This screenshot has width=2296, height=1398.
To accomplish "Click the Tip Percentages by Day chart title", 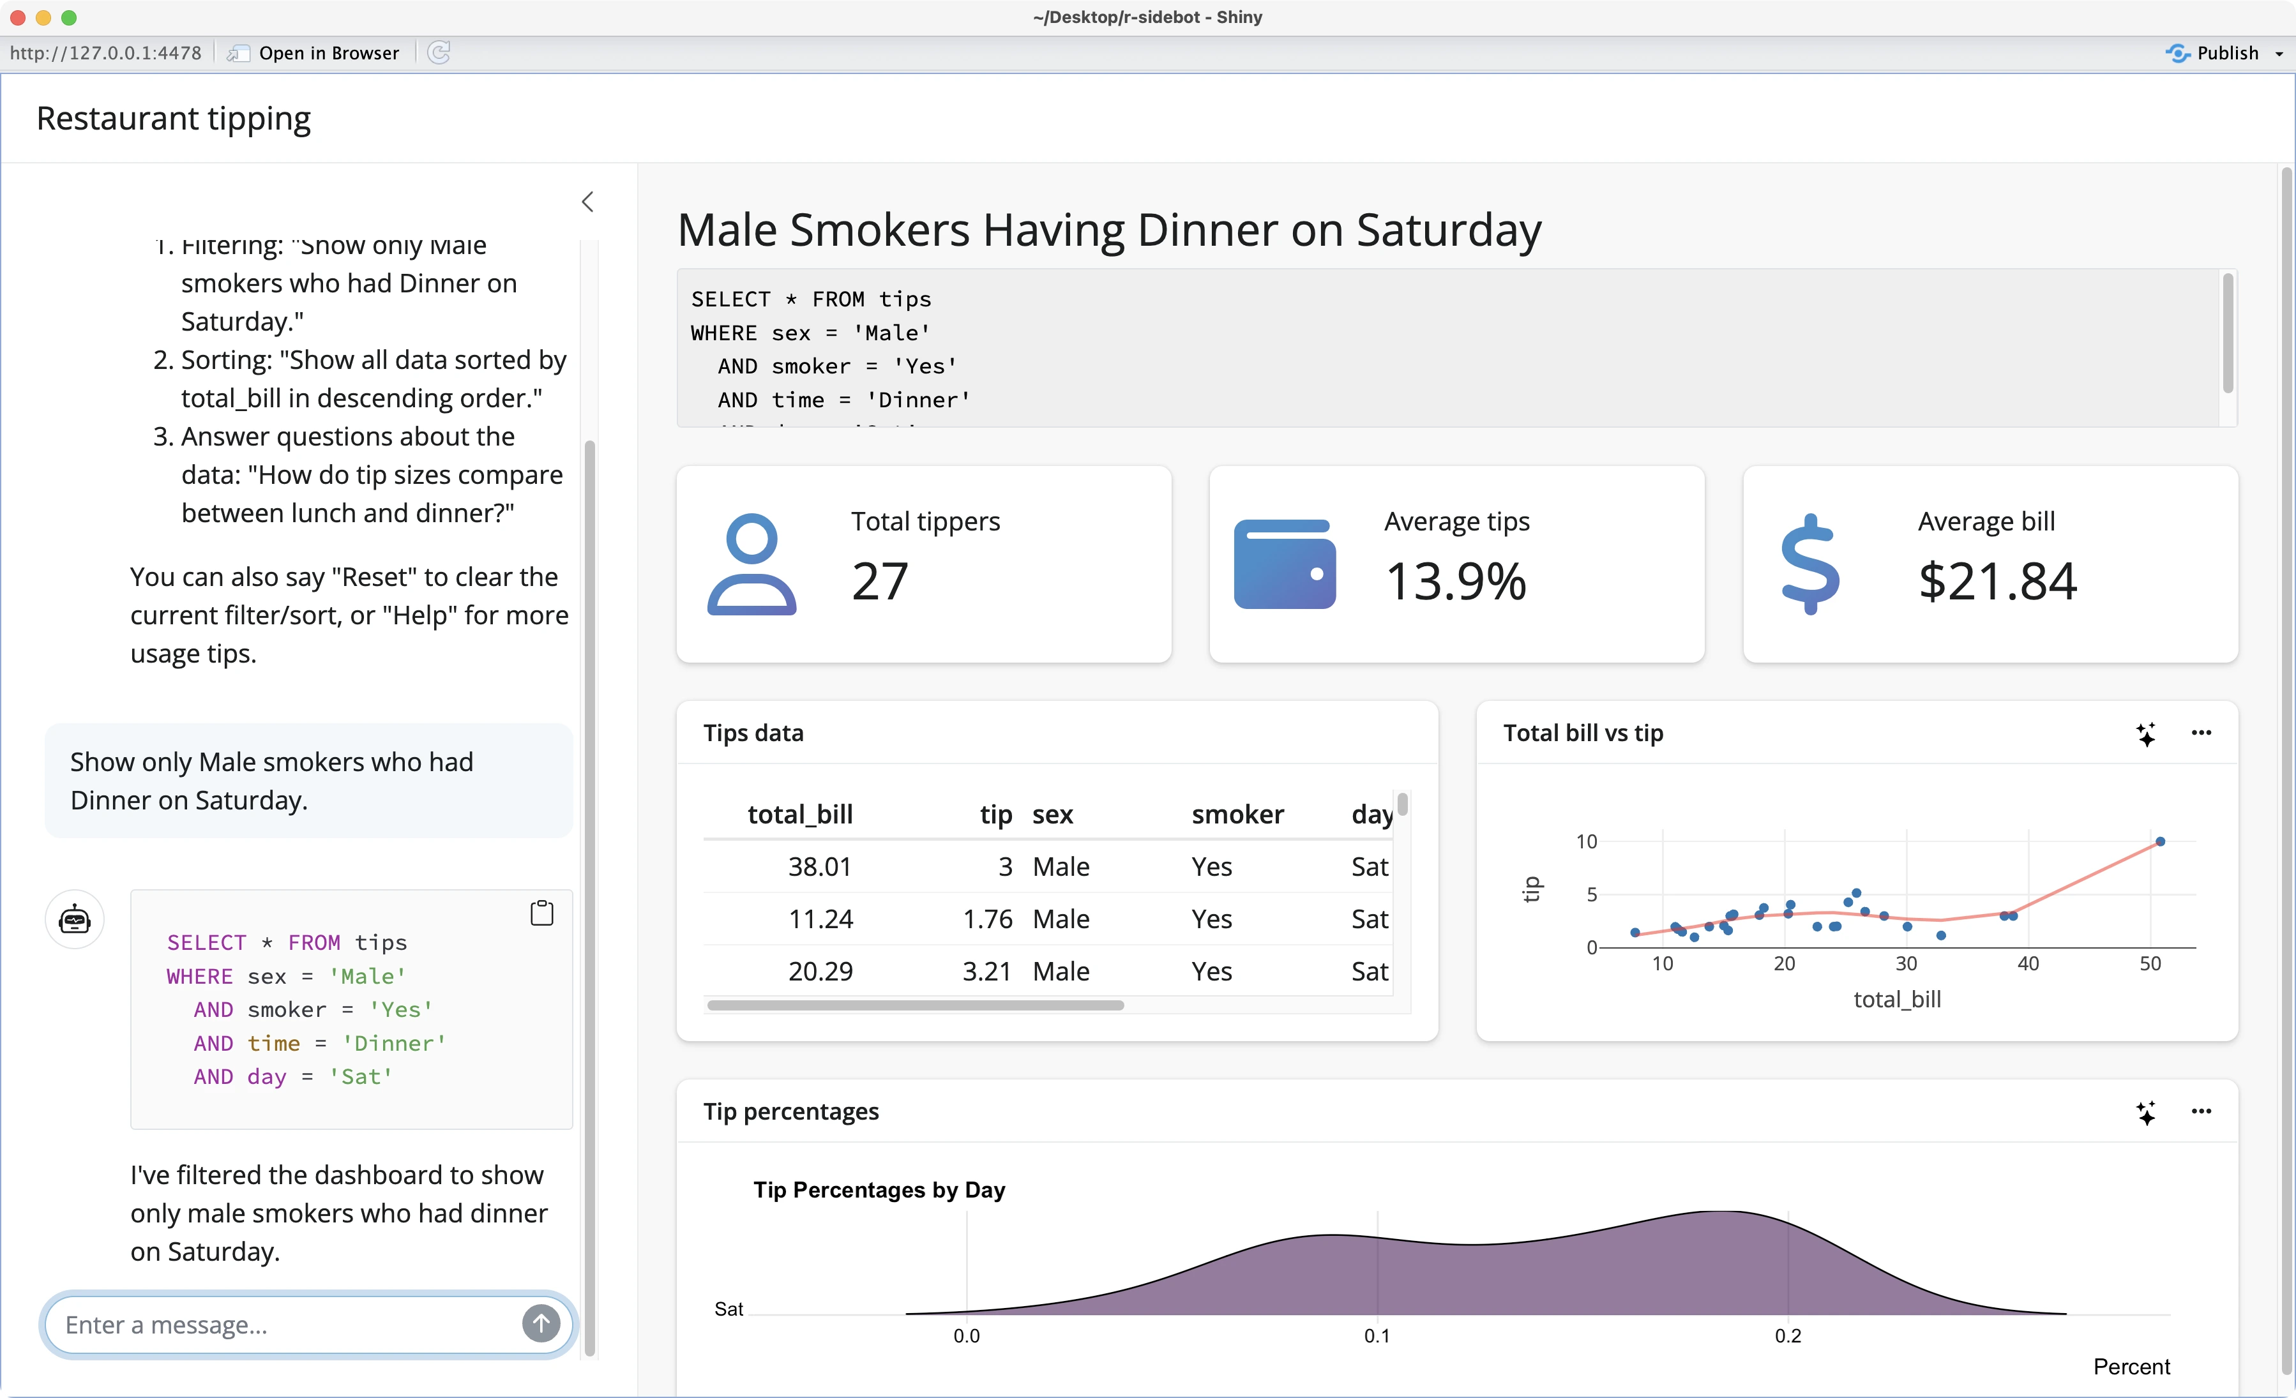I will [879, 1191].
